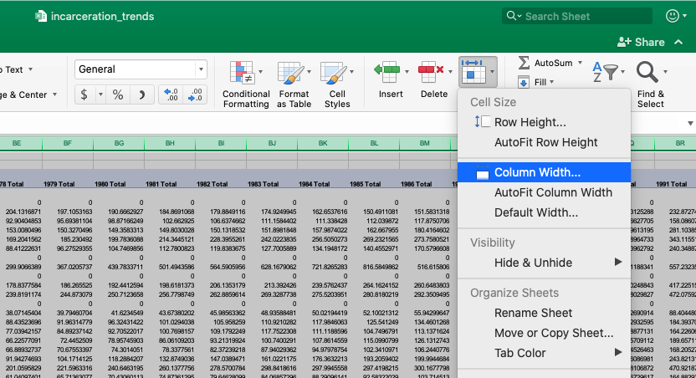Click the incarceration_trends file icon
Viewport: 696px width, 378px height.
click(41, 17)
